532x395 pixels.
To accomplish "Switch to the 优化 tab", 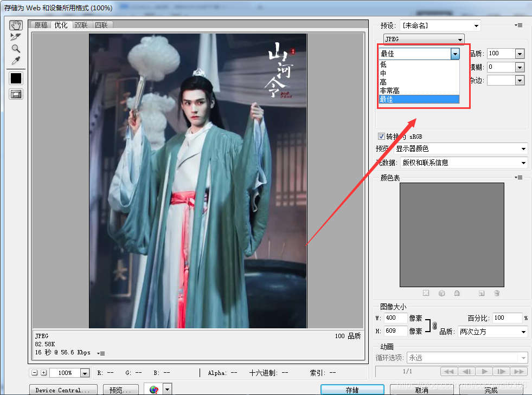I will pos(61,25).
